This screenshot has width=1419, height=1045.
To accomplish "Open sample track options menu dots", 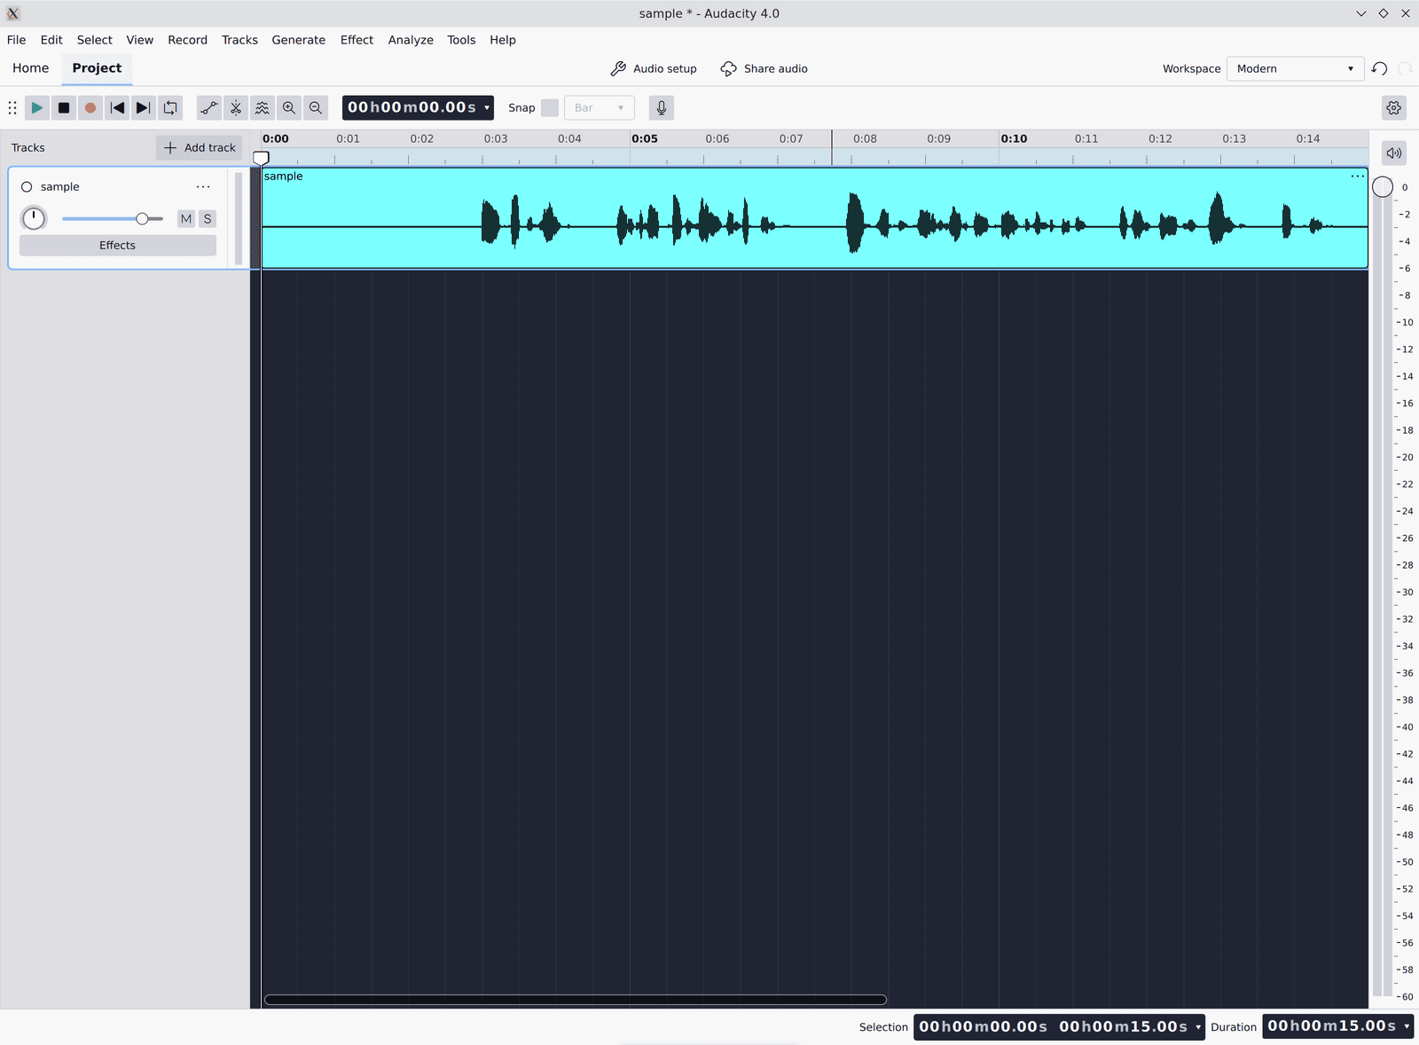I will [203, 187].
